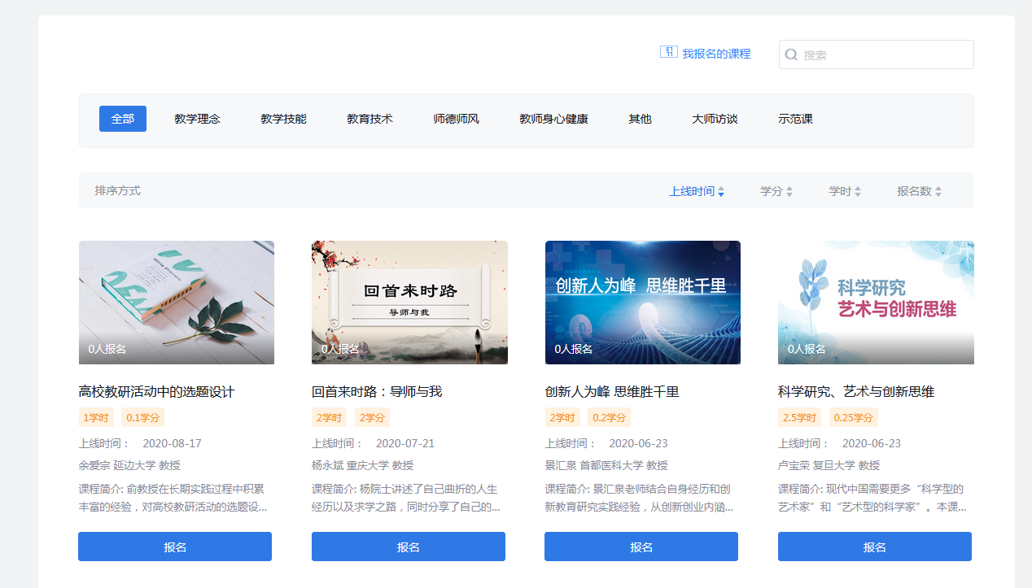Screen dimensions: 1032x588
Task: Click the 0.1学分 tag
Action: click(143, 418)
